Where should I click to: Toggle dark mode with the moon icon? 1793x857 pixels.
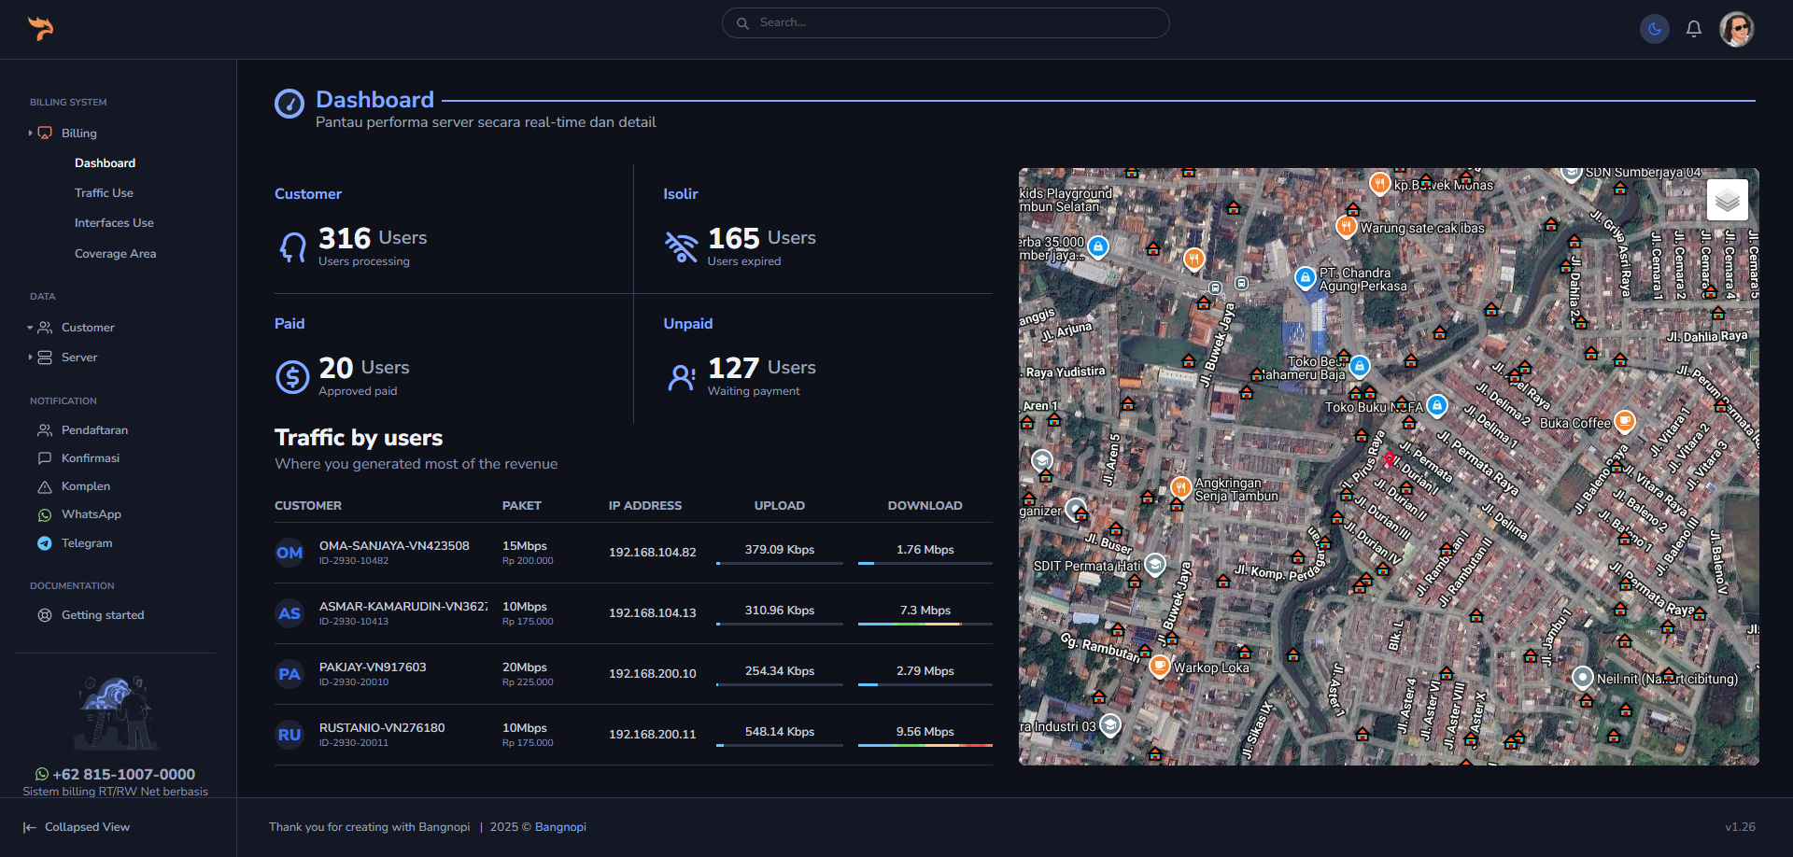click(x=1654, y=29)
